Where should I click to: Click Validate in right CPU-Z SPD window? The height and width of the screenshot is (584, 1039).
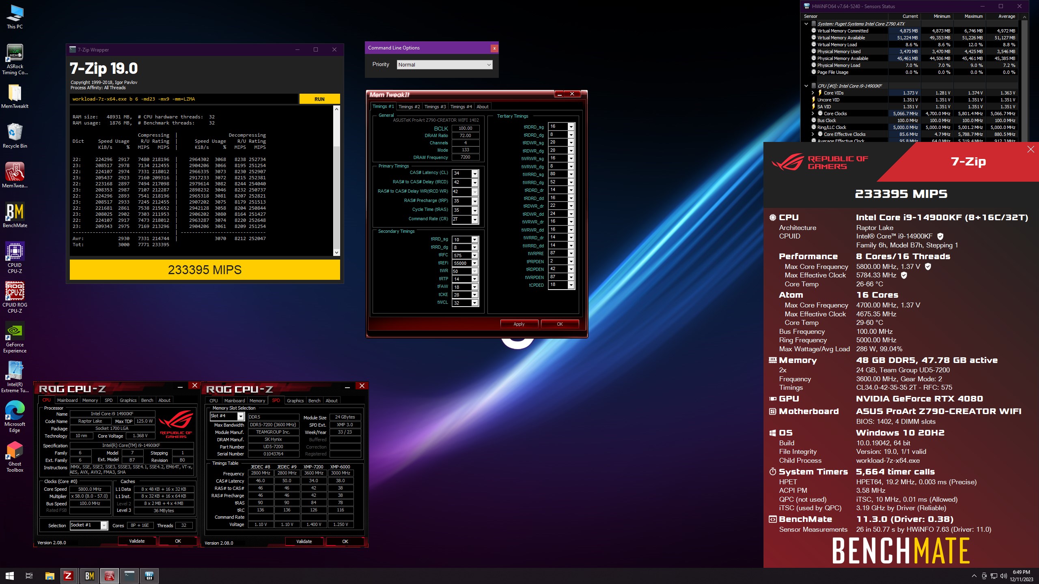pyautogui.click(x=304, y=541)
